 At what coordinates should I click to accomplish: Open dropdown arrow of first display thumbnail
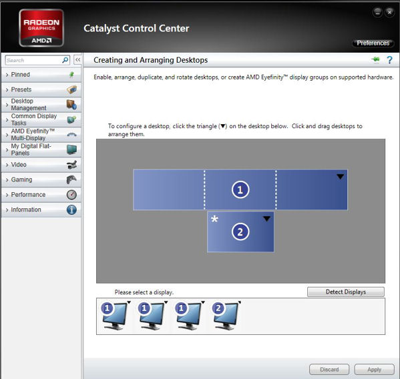click(x=129, y=302)
